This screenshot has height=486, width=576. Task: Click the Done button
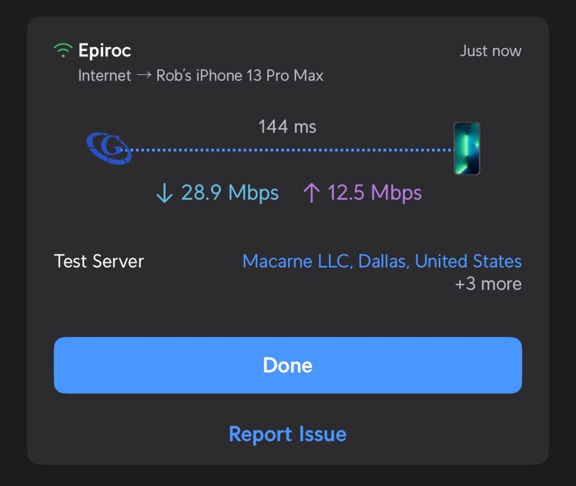click(x=288, y=365)
